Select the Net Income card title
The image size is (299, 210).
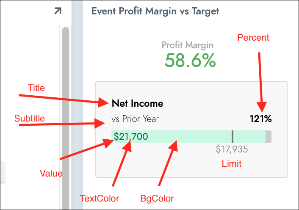[137, 103]
